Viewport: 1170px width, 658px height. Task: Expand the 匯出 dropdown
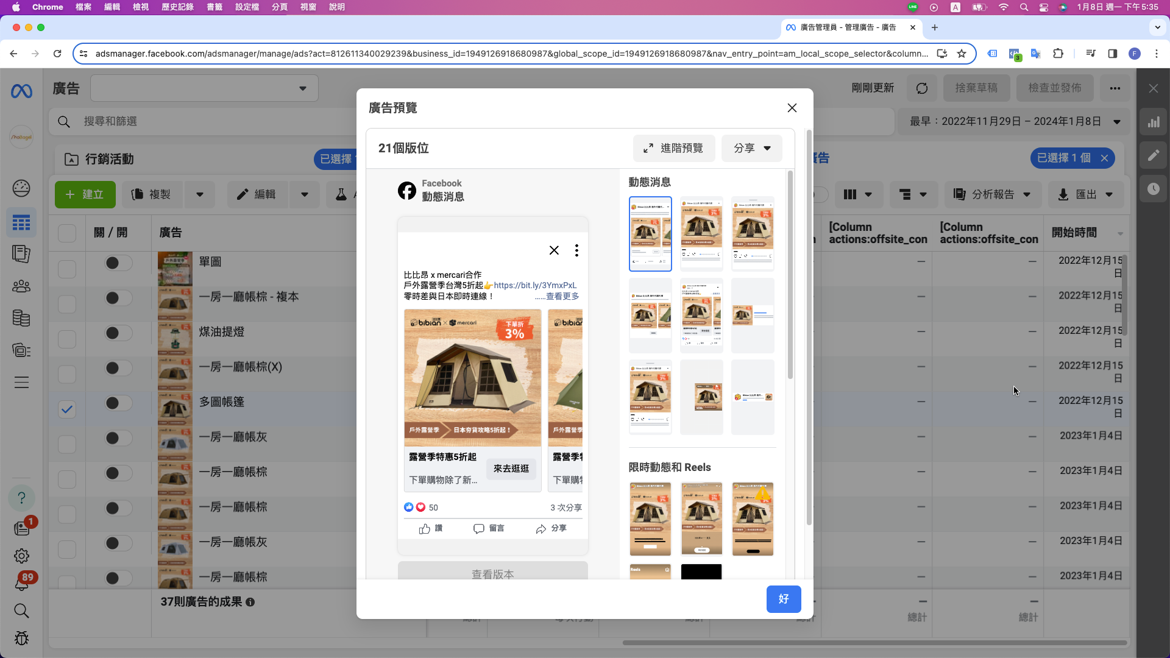click(1085, 194)
